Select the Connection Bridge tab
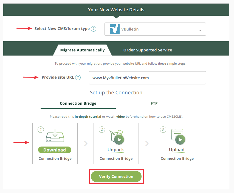Screen dimensions: 234x193 tap(78, 104)
